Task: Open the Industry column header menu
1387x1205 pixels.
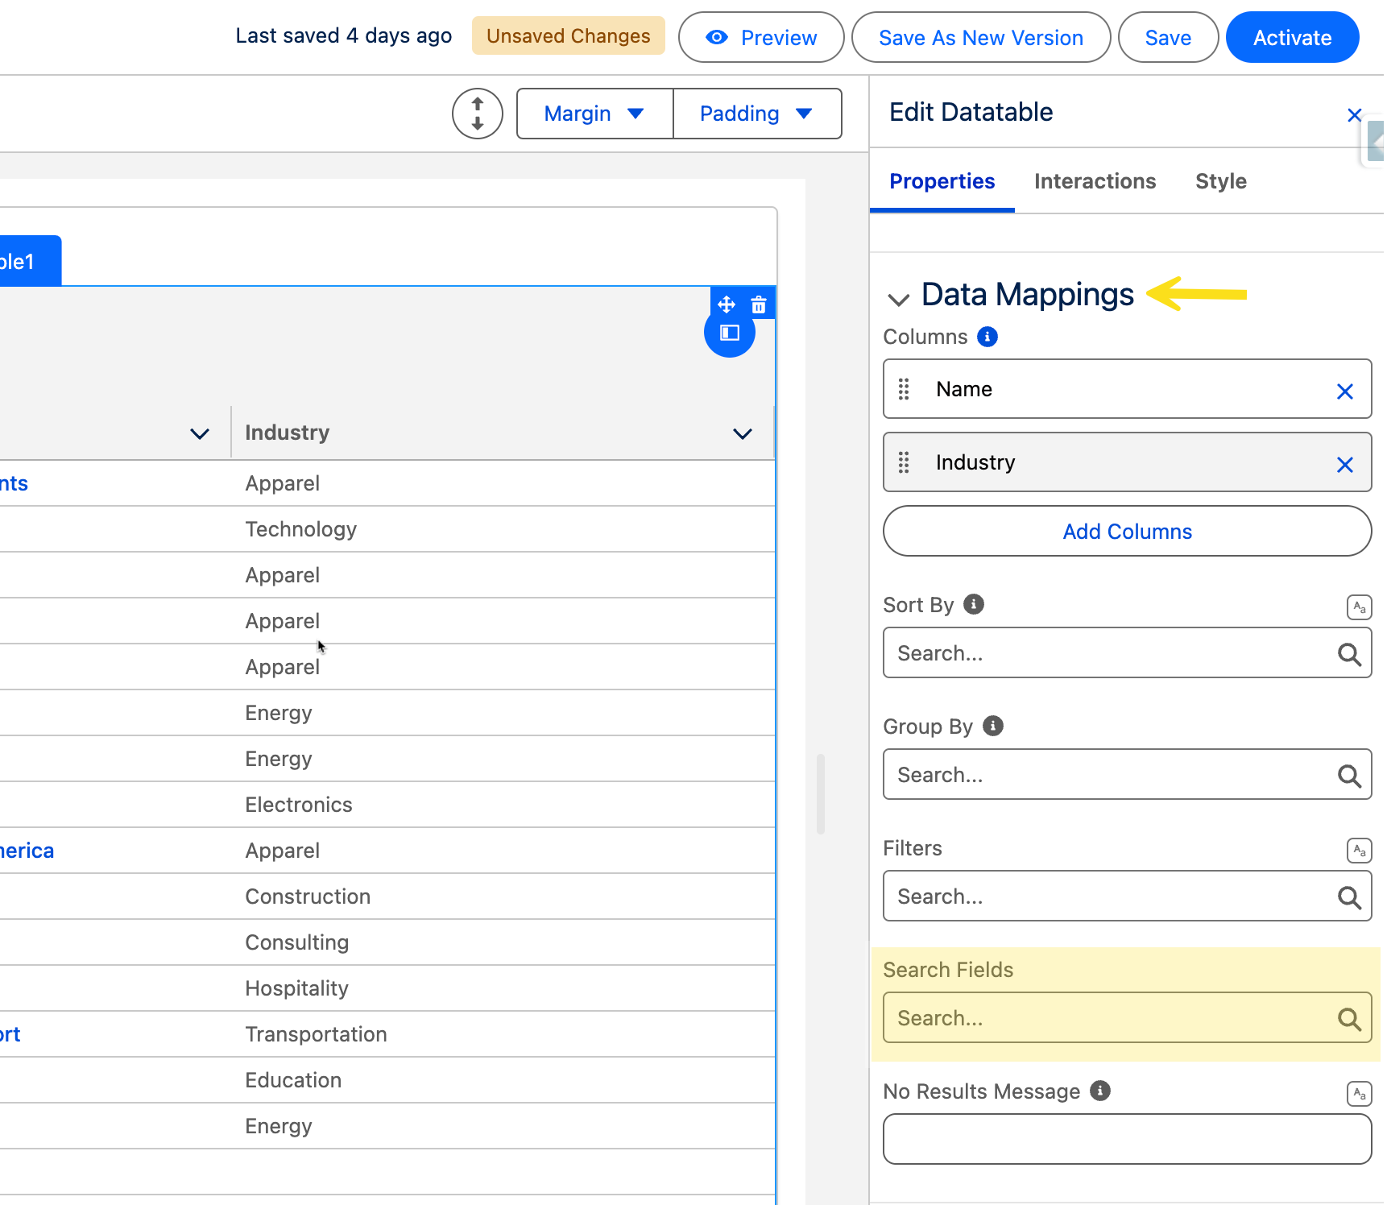Action: point(742,433)
